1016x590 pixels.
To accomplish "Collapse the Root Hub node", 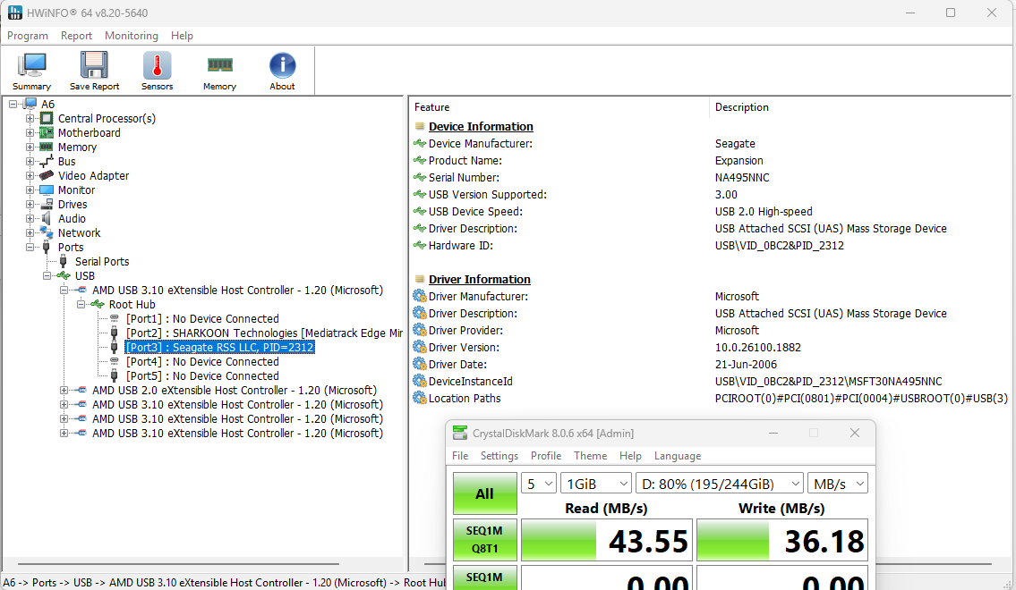I will click(81, 304).
